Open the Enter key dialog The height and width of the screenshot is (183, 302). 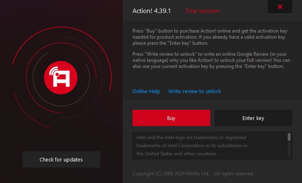tap(253, 118)
